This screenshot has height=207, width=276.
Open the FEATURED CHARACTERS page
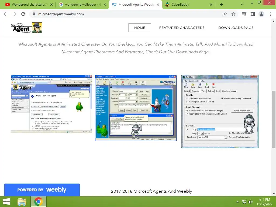pos(182,28)
